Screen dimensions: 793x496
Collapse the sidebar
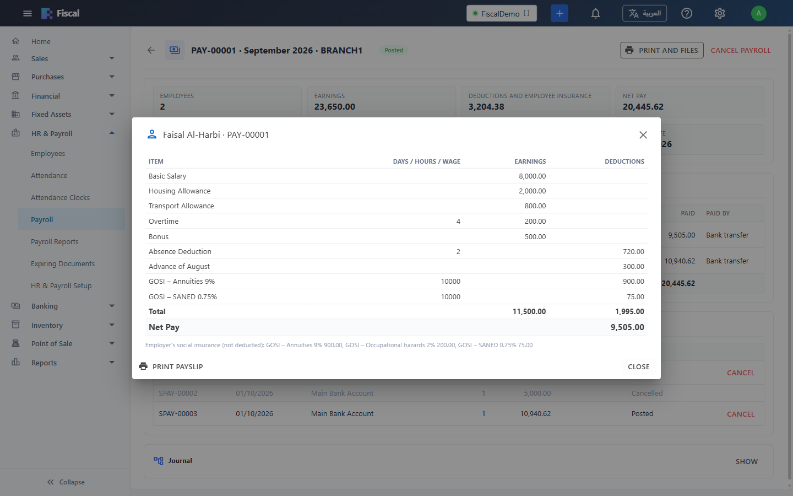coord(66,482)
